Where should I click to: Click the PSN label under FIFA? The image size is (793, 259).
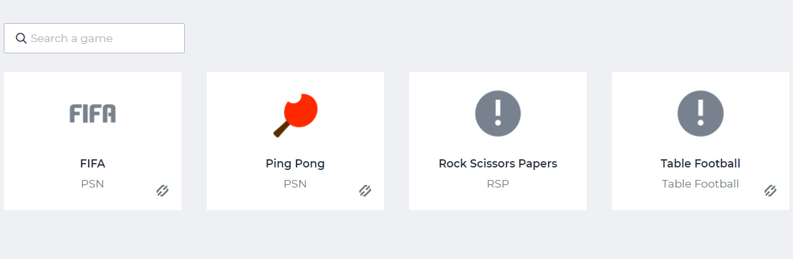coord(92,184)
